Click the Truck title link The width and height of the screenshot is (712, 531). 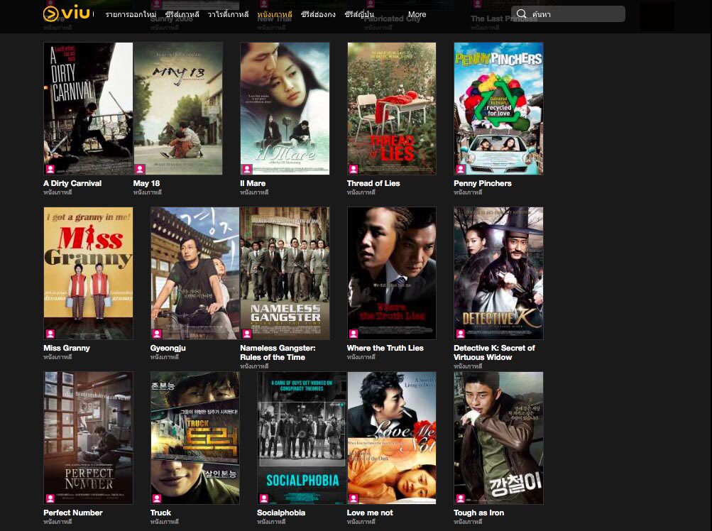click(x=160, y=513)
